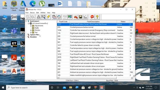
Task: Open the notification center icon
Action: click(x=156, y=87)
